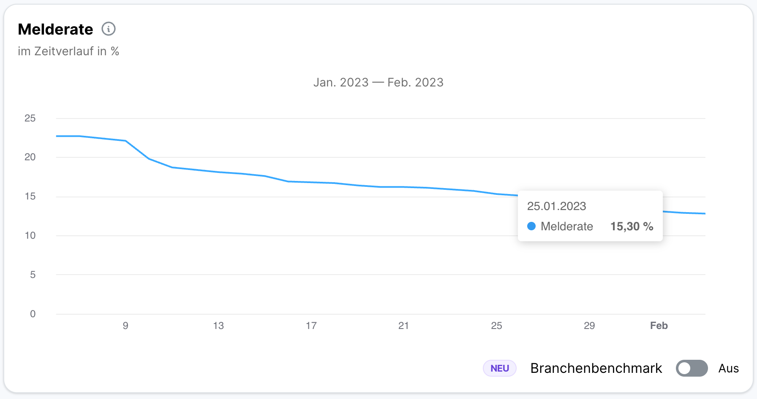The image size is (757, 399).
Task: Click the x-axis label 25
Action: pyautogui.click(x=496, y=325)
